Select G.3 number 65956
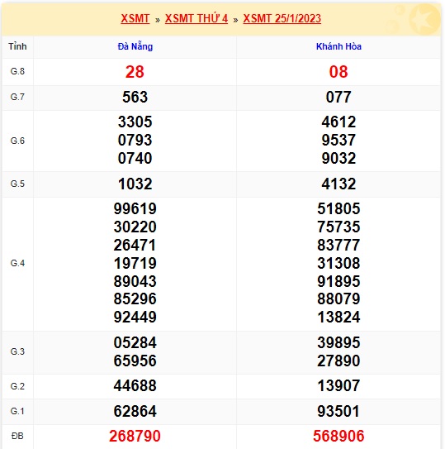 135,361
